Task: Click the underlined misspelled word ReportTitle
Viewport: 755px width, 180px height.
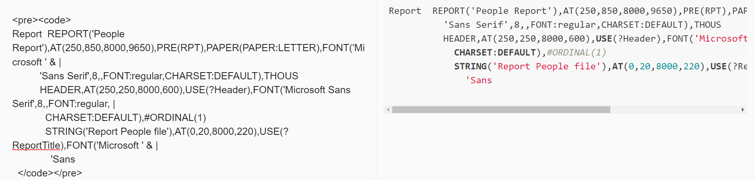Action: tap(36, 146)
